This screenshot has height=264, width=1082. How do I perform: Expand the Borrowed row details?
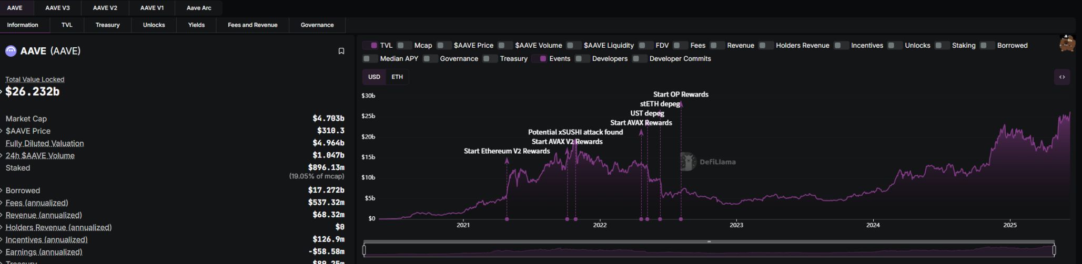[x=2, y=191]
